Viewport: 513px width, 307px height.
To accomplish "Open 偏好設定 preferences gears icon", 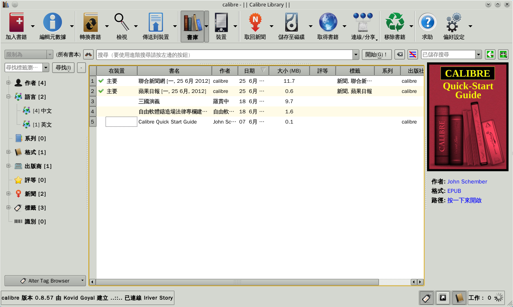I will (454, 22).
